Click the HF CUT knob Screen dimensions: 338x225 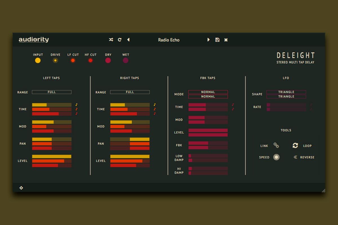[90, 60]
